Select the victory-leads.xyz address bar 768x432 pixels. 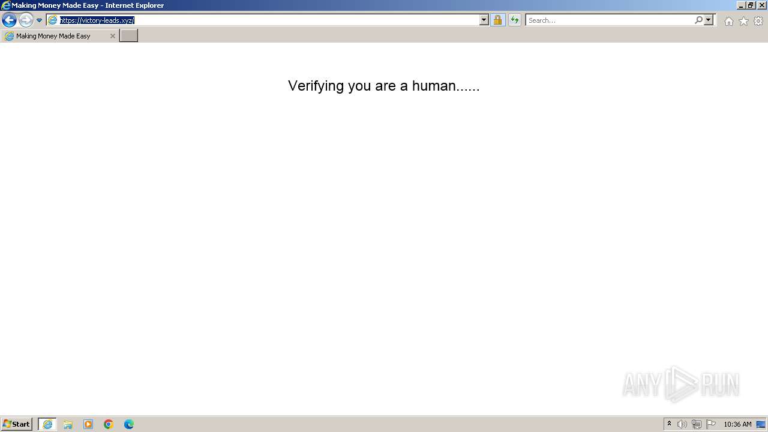pos(268,20)
